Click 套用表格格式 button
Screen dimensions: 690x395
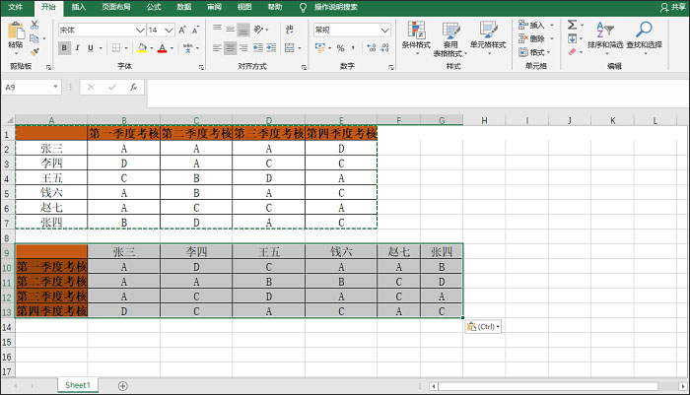tap(450, 39)
